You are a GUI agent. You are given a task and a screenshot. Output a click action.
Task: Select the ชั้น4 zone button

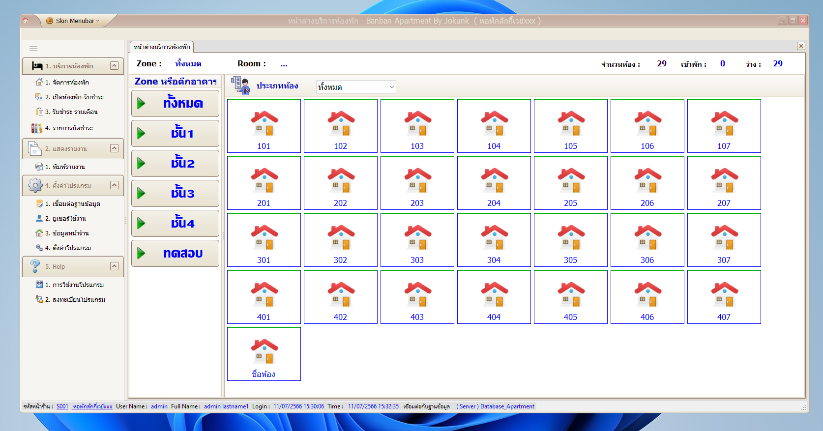pos(175,223)
